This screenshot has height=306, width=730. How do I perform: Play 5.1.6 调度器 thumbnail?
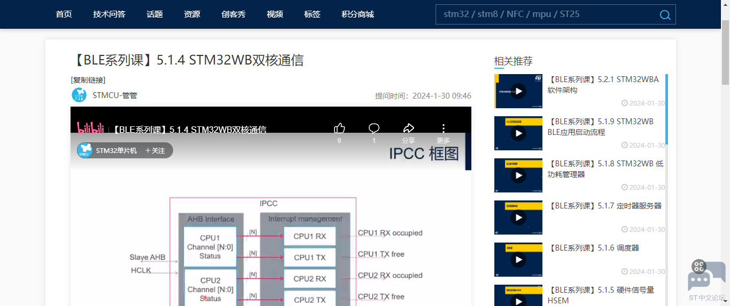pyautogui.click(x=518, y=259)
